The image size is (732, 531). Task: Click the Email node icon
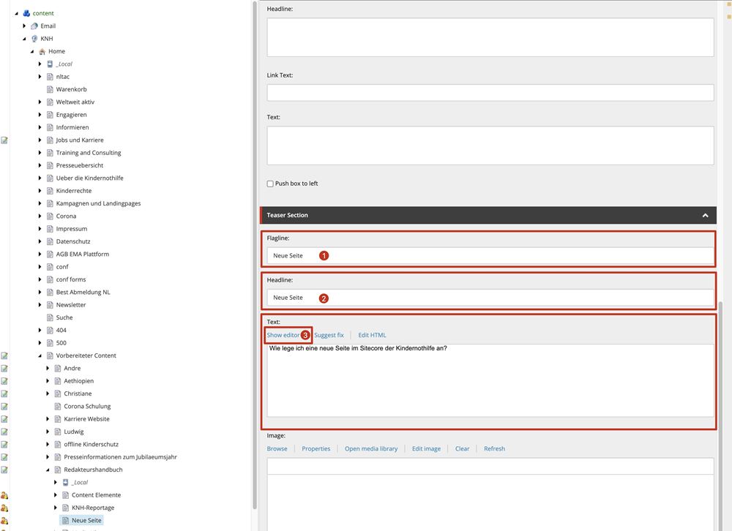34,26
